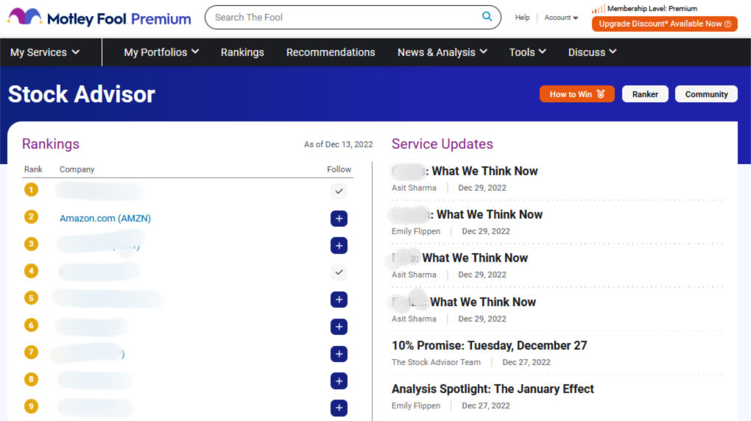The height and width of the screenshot is (421, 751).
Task: Click plus follow icon for rank 7
Action: (339, 354)
